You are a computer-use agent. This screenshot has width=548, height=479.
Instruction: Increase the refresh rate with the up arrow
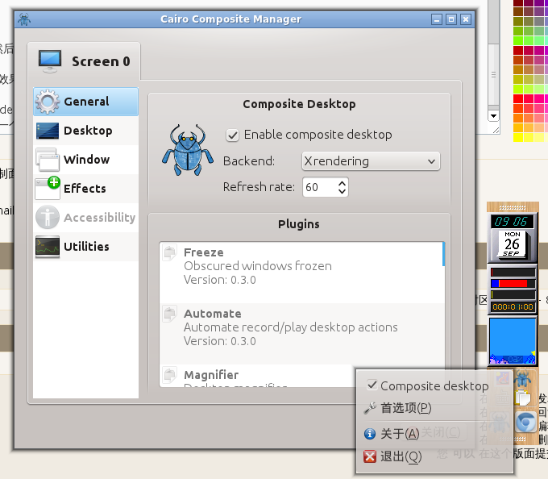pyautogui.click(x=342, y=183)
